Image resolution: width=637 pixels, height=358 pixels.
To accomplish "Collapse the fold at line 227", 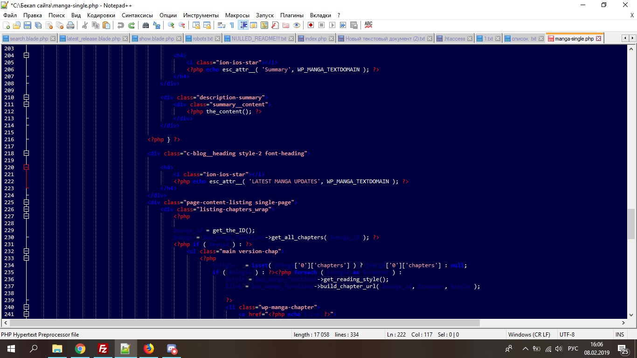I will click(x=26, y=216).
